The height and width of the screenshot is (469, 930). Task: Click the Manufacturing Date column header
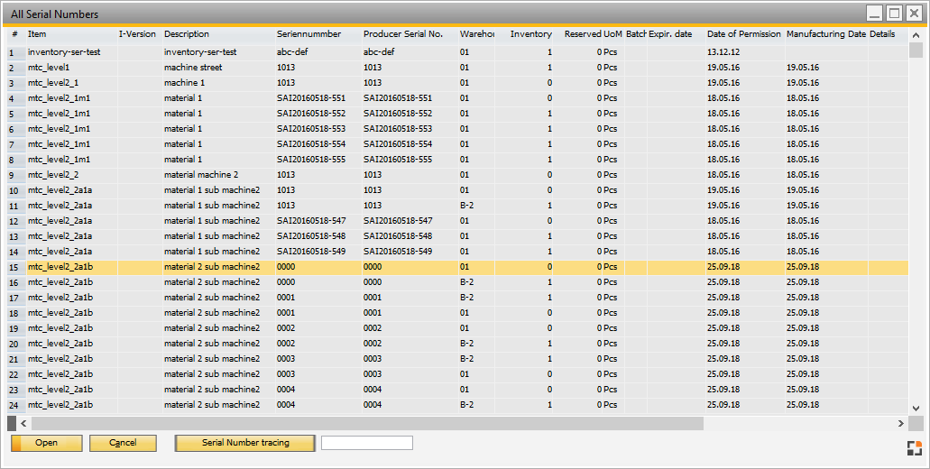824,34
